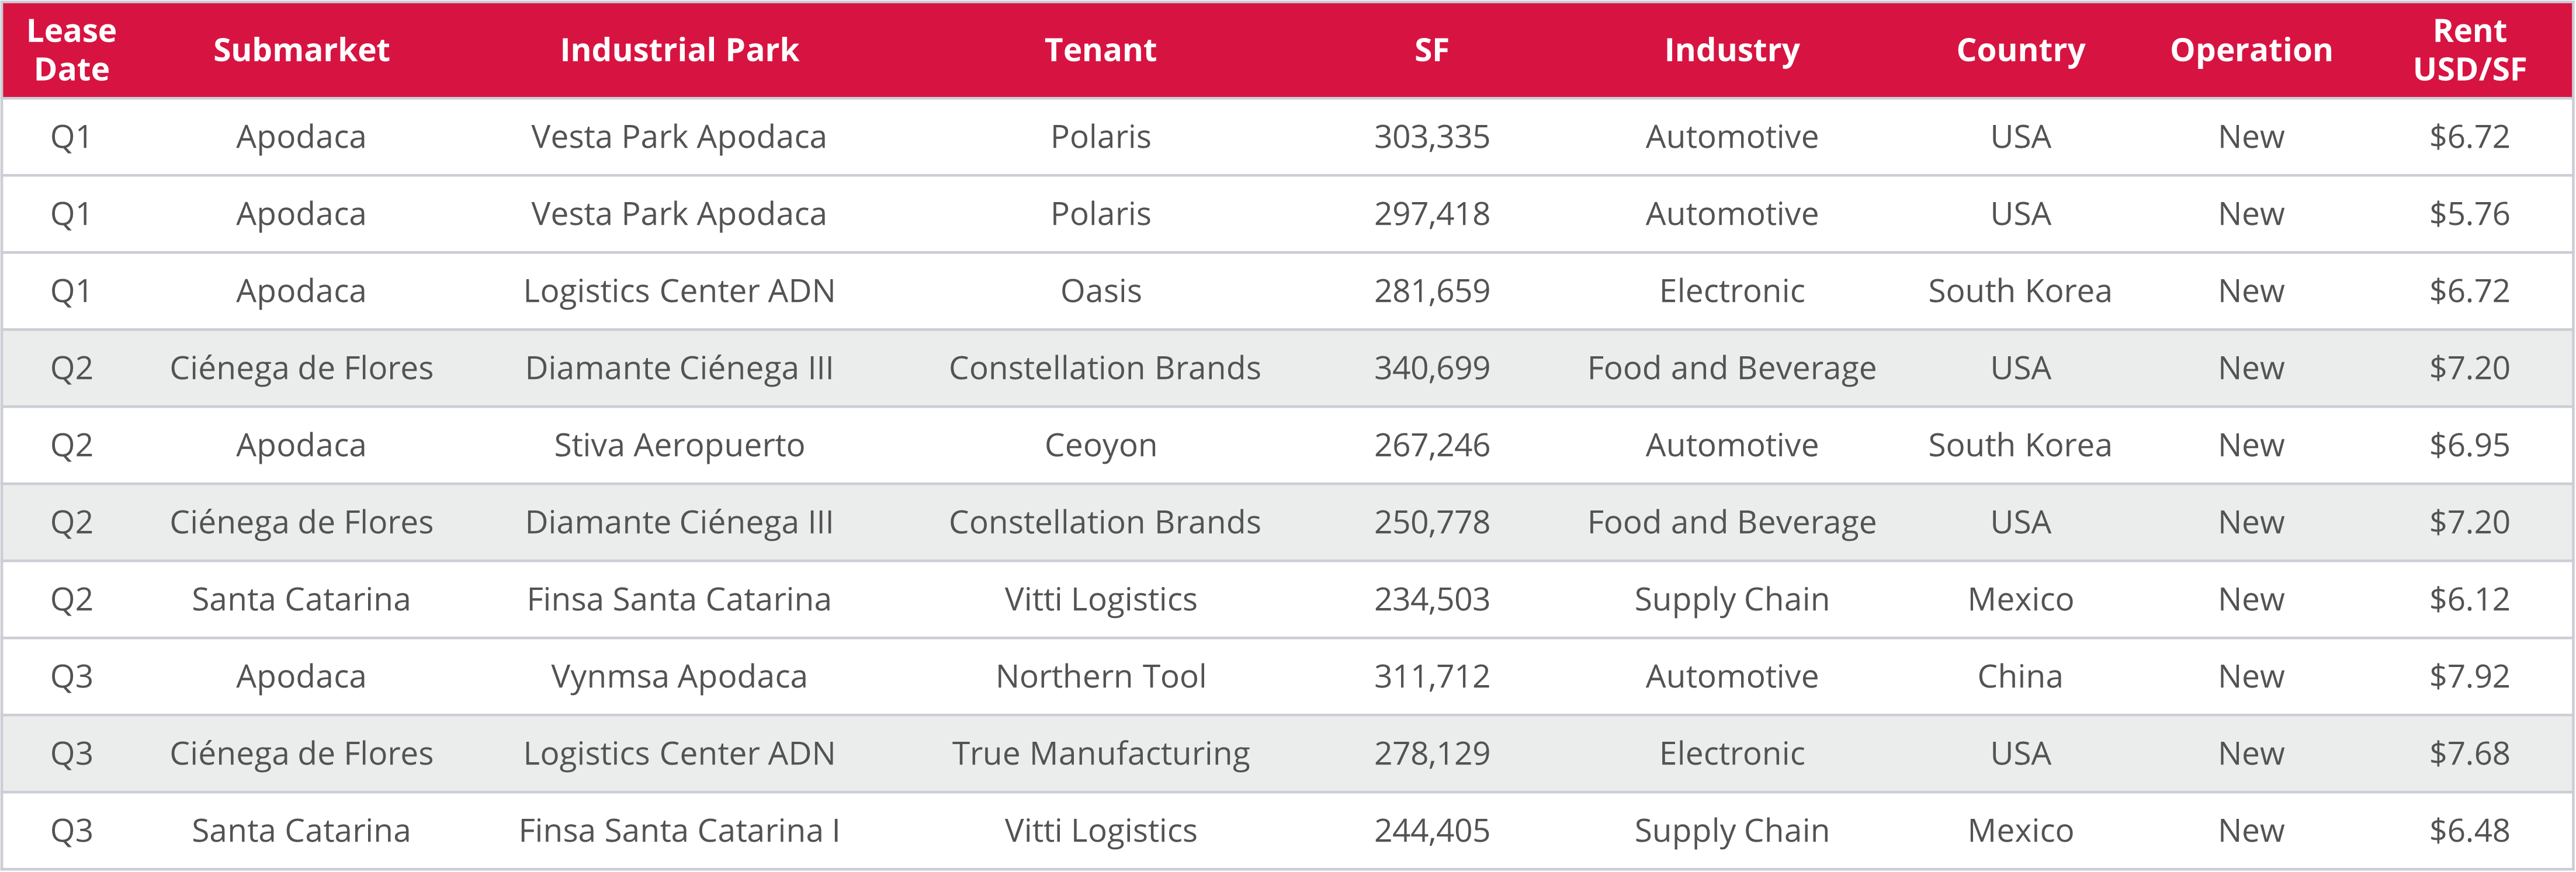This screenshot has height=872, width=2576.
Task: Click the Industrial Park column header
Action: [x=679, y=50]
